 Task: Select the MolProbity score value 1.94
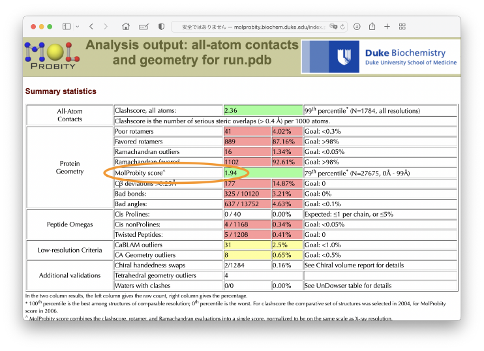point(230,173)
